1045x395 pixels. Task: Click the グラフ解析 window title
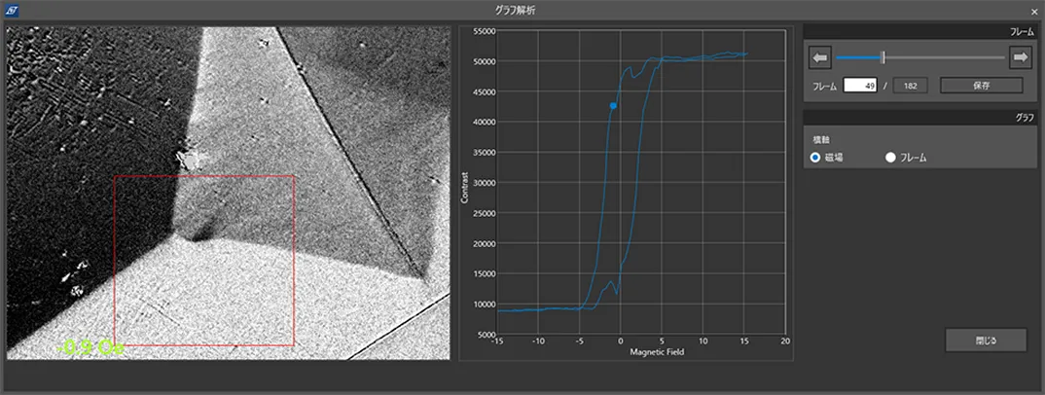click(x=515, y=10)
